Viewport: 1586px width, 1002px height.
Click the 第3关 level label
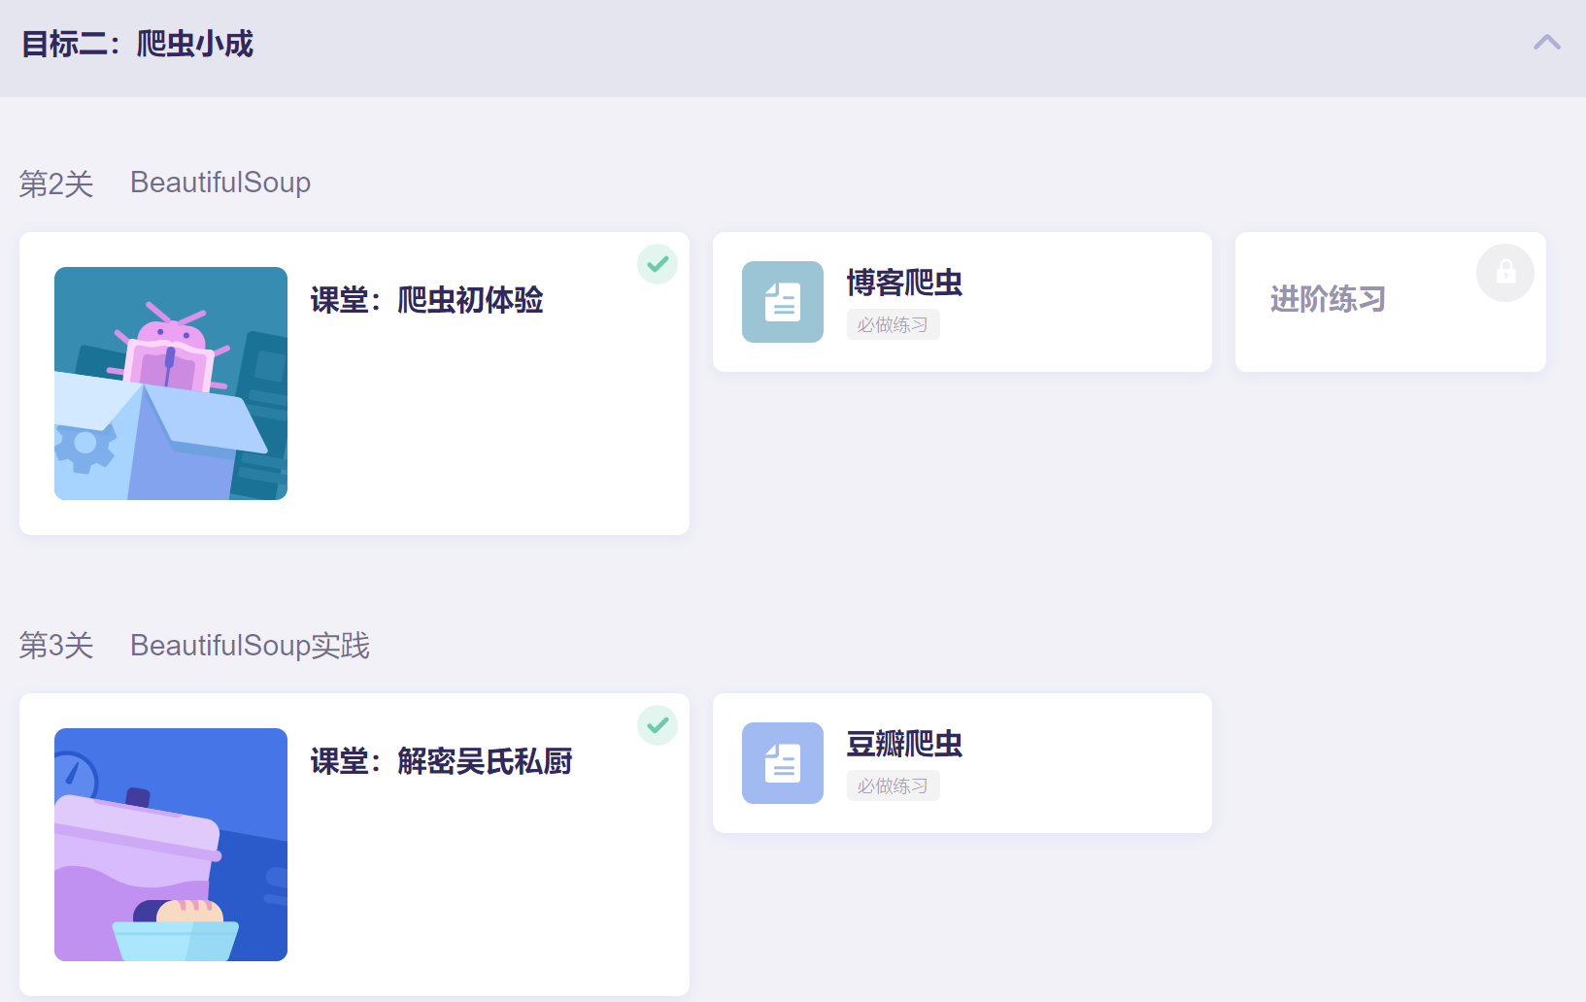[x=56, y=646]
